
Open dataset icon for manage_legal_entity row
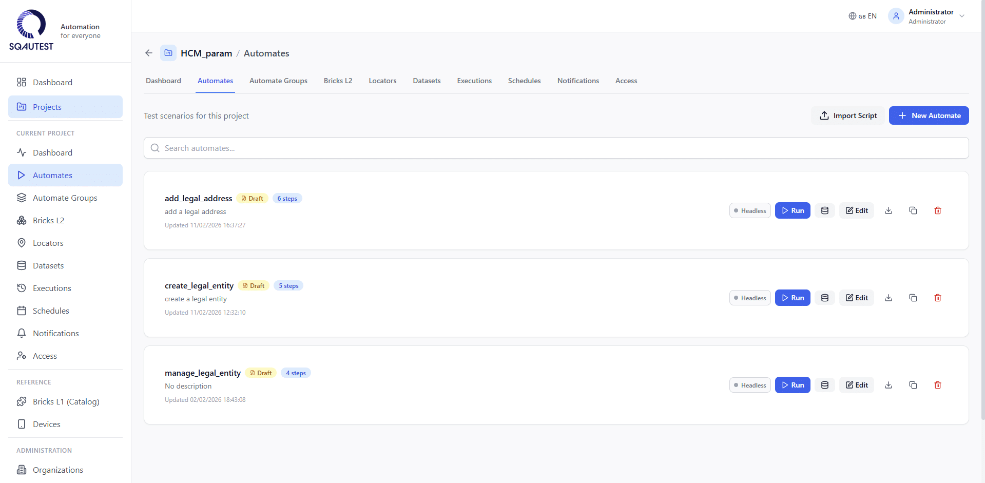click(x=824, y=385)
